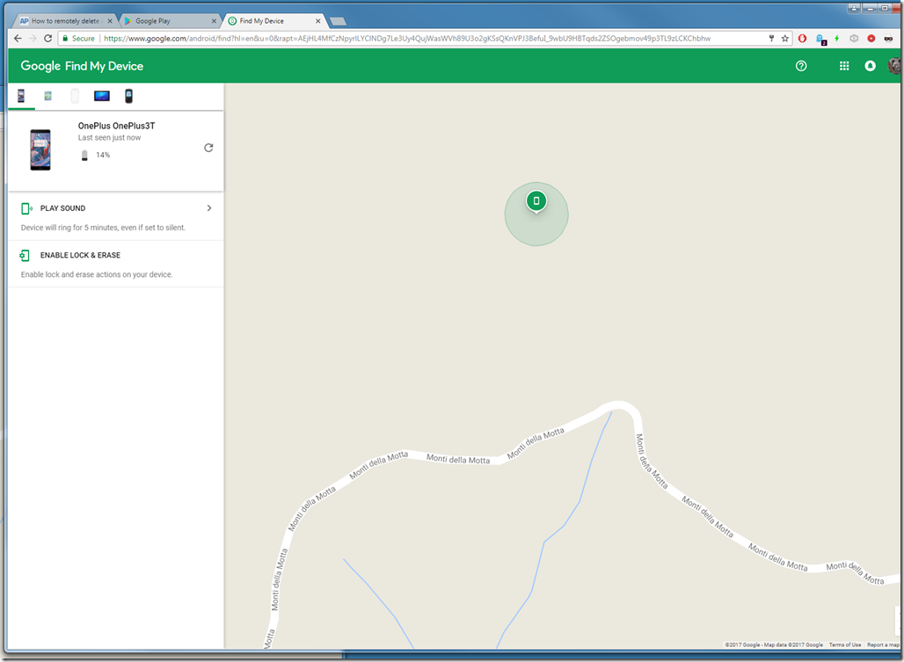
Task: Click the green lightning bolt extension
Action: (836, 39)
